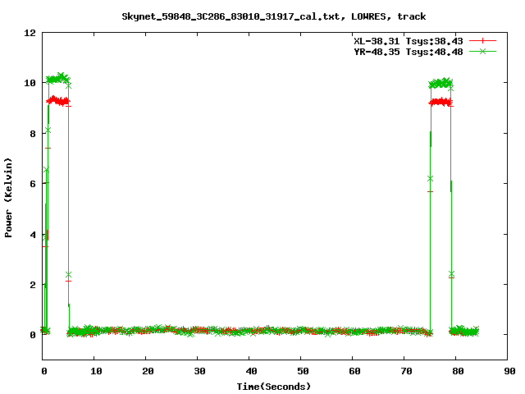Viewport: 525px width, 394px height.
Task: Click x-axis tick label 60
Action: click(354, 371)
